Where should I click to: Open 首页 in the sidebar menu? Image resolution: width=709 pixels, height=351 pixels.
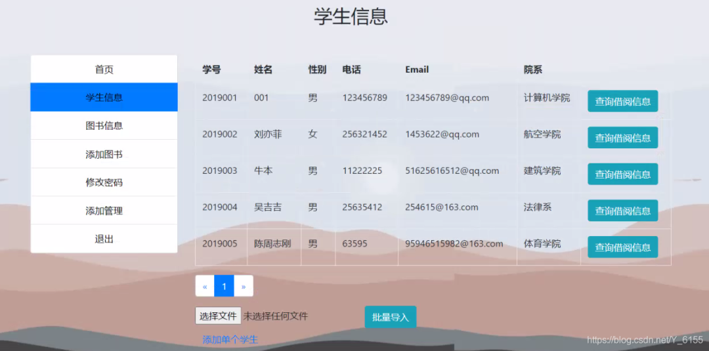click(104, 69)
